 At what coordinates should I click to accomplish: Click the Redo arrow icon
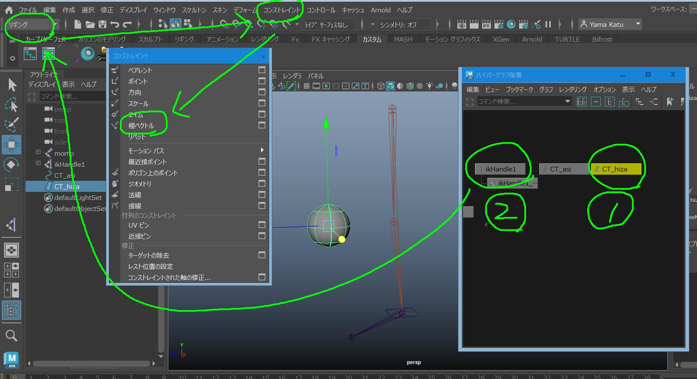[127, 25]
